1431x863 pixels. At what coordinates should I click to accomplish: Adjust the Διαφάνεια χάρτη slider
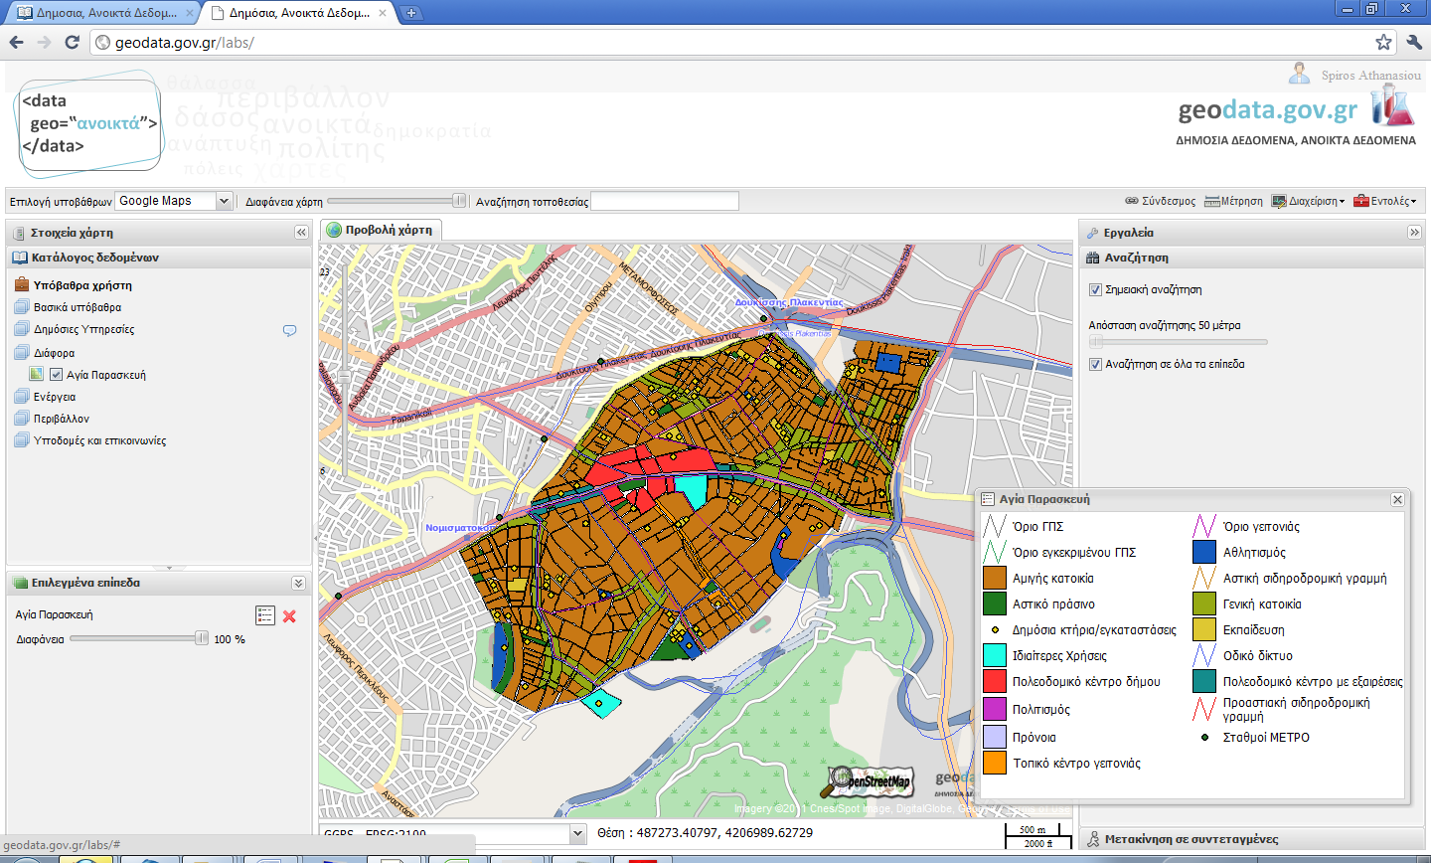click(x=397, y=201)
